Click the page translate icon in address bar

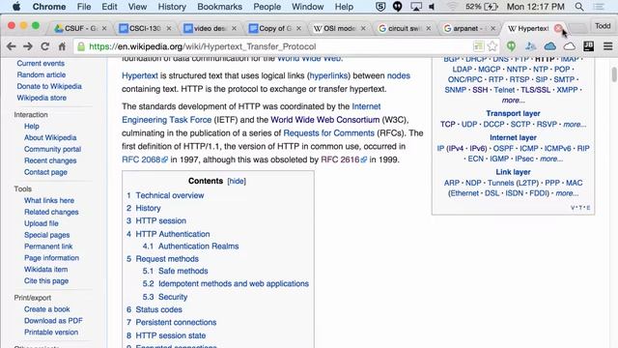479,46
